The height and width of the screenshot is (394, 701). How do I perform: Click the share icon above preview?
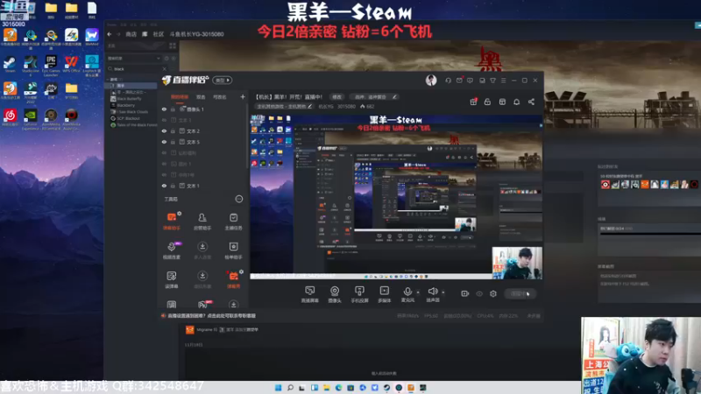click(531, 102)
